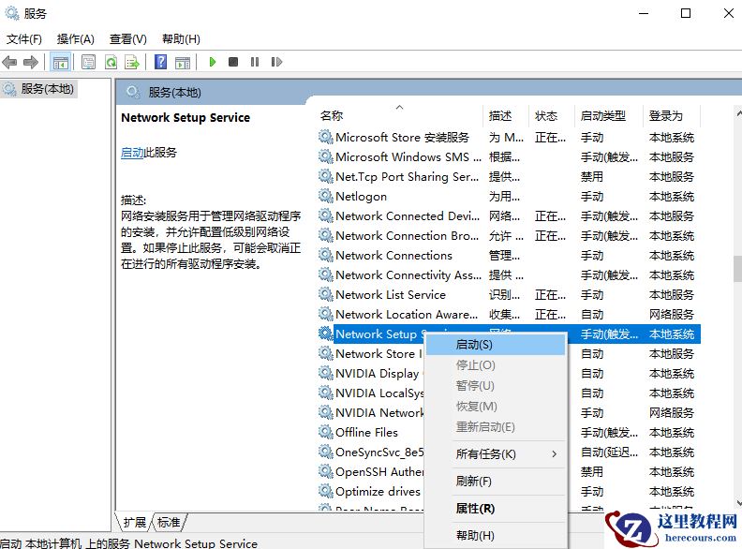Choose 帮助(H) in context menu
742x549 pixels.
click(x=495, y=536)
